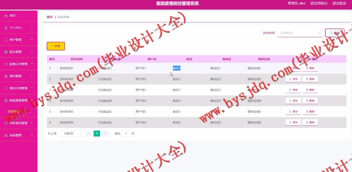Screen dimensions: 352x172
Task: Click 管理员 abo in header
Action: (296, 4)
